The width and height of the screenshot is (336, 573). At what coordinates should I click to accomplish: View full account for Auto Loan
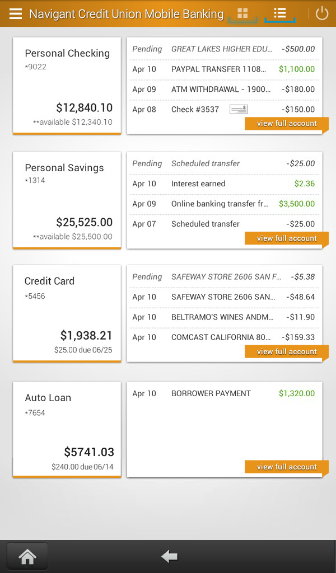(286, 467)
